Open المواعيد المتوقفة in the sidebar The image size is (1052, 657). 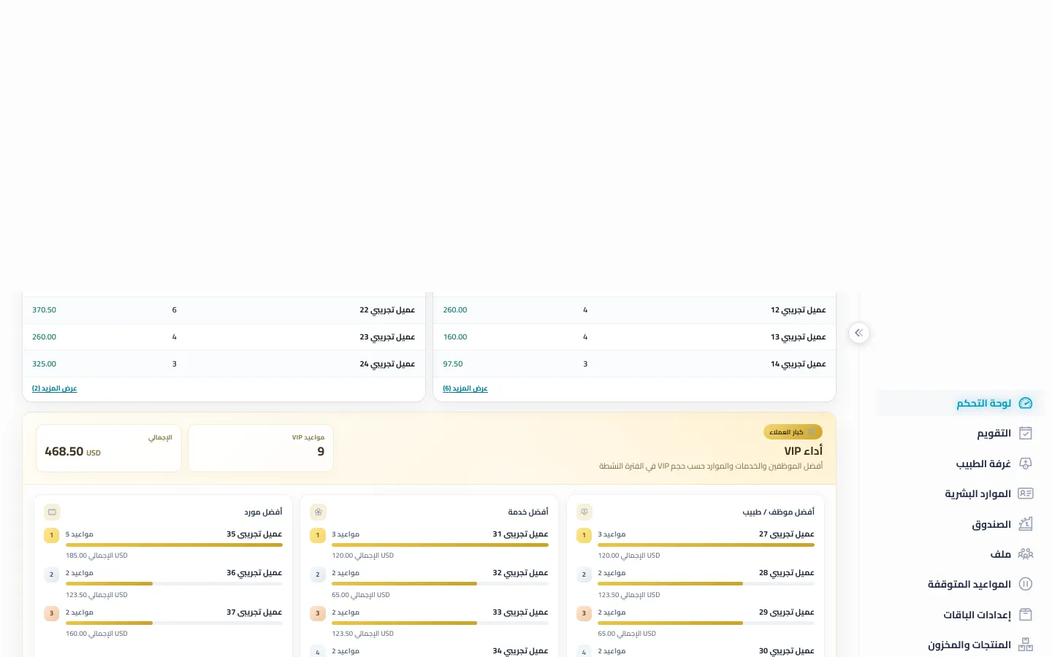point(960,584)
